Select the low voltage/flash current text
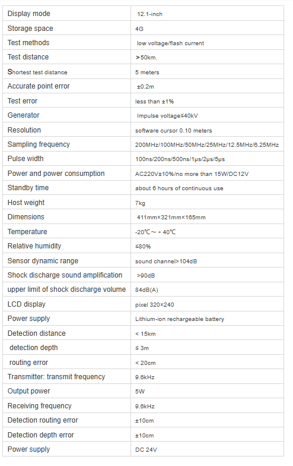This screenshot has height=466, width=293. [170, 43]
